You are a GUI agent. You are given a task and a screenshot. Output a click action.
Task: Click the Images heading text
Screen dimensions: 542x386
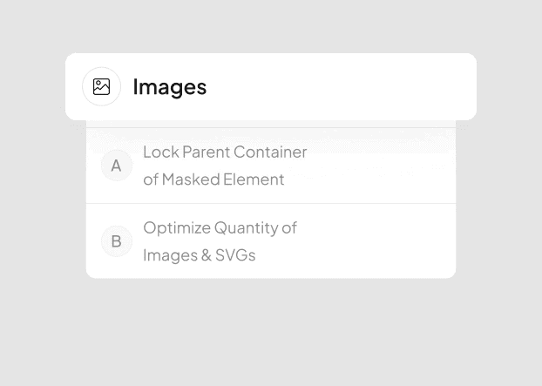(x=169, y=86)
